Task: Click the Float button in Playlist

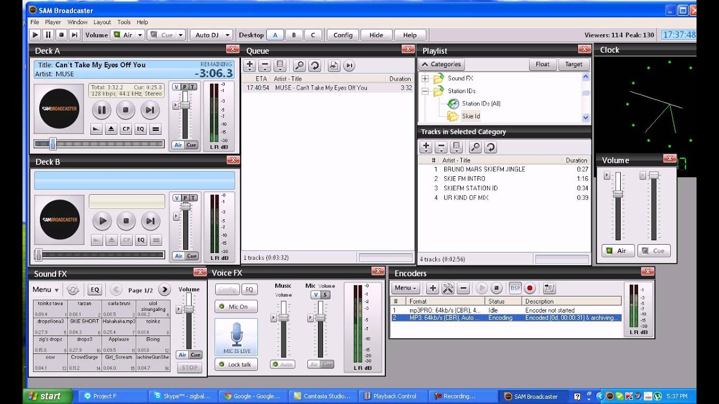Action: pos(543,65)
